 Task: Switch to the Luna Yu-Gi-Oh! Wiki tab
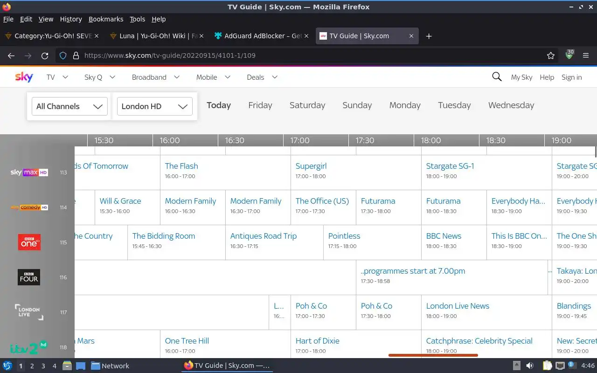[x=156, y=36]
